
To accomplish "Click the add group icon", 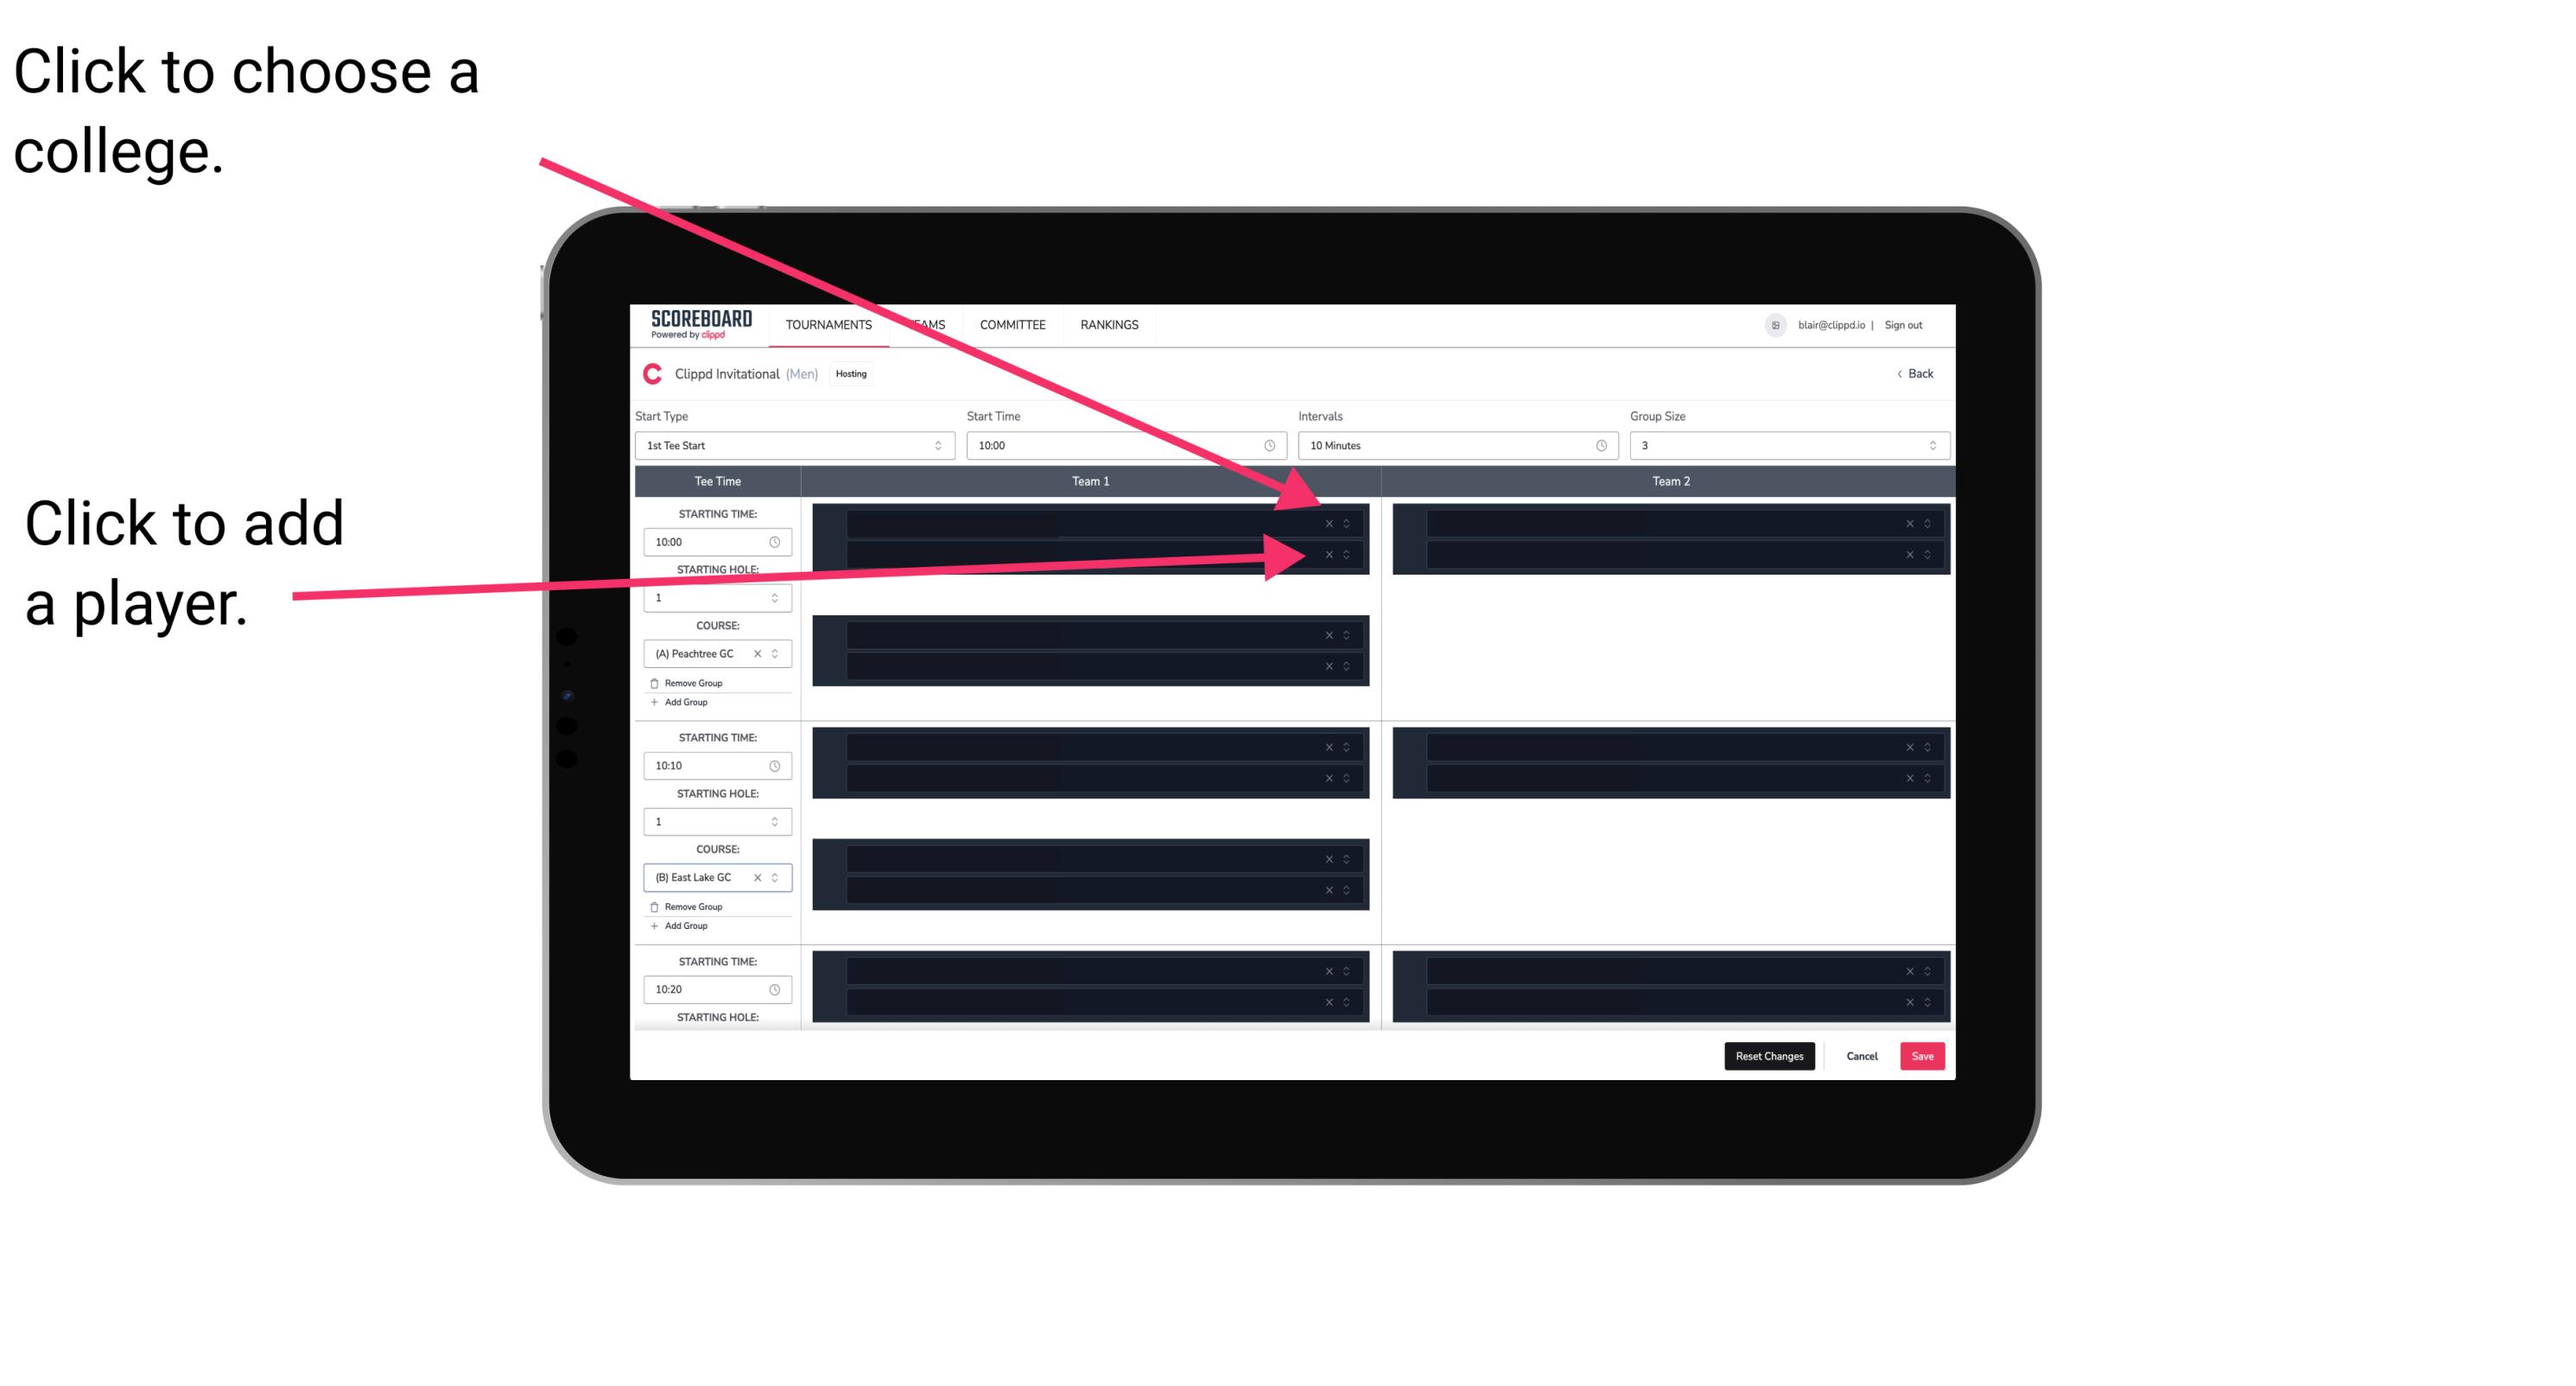I will pos(653,702).
